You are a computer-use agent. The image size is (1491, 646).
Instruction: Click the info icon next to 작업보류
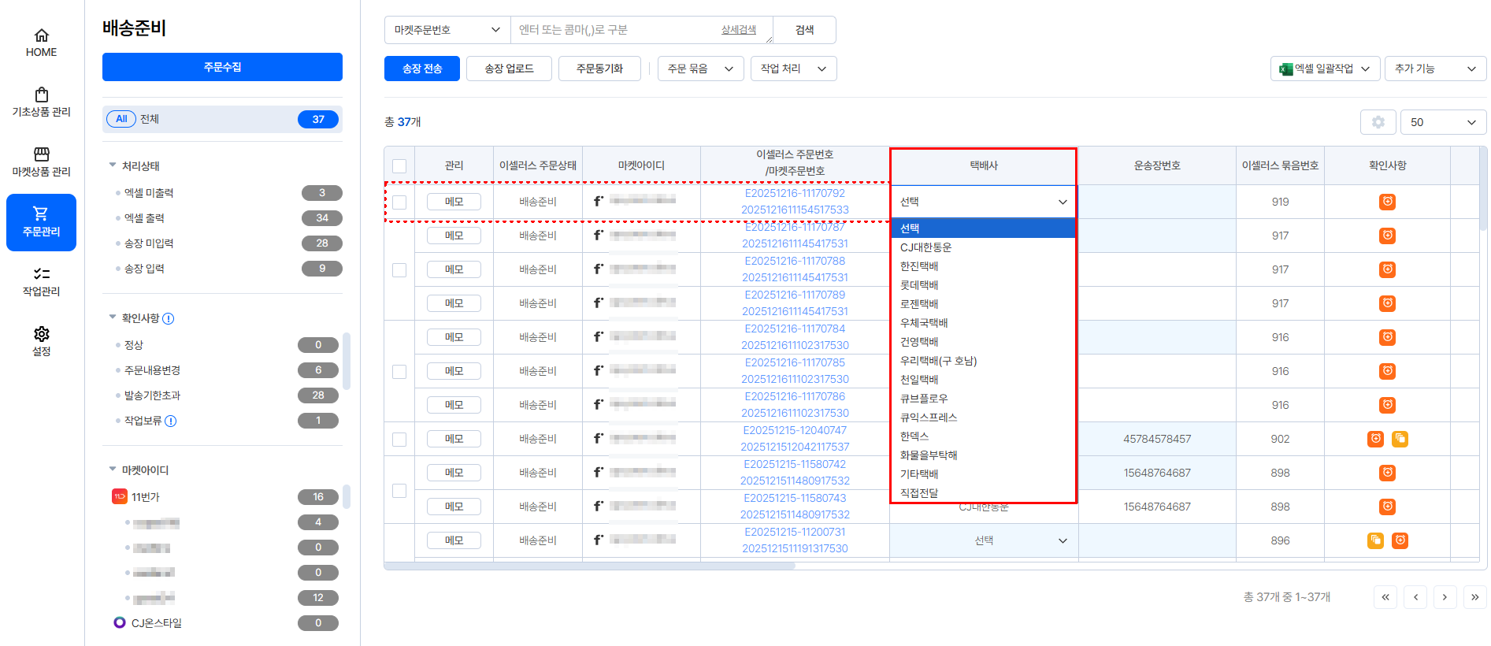coord(171,421)
